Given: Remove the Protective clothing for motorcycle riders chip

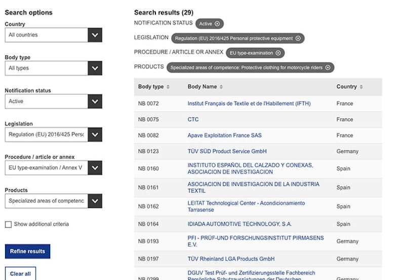Looking at the screenshot, I should click(x=328, y=67).
